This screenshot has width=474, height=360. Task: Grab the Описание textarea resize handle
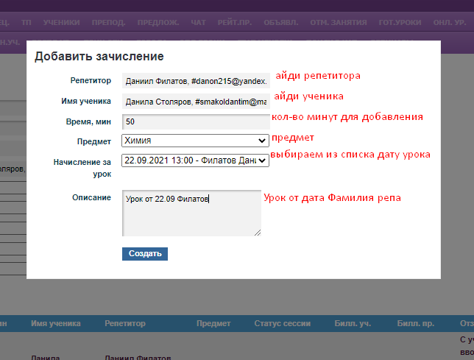(x=258, y=233)
